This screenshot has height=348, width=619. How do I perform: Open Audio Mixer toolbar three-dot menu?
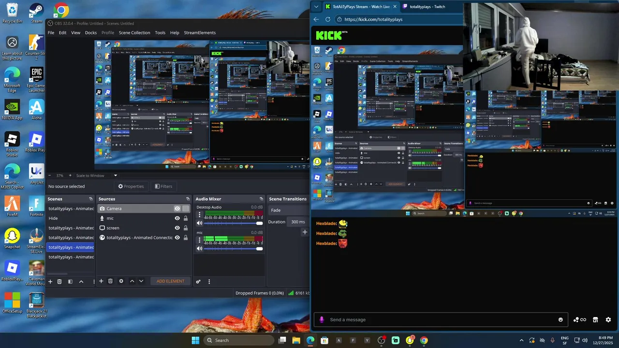[x=209, y=281]
